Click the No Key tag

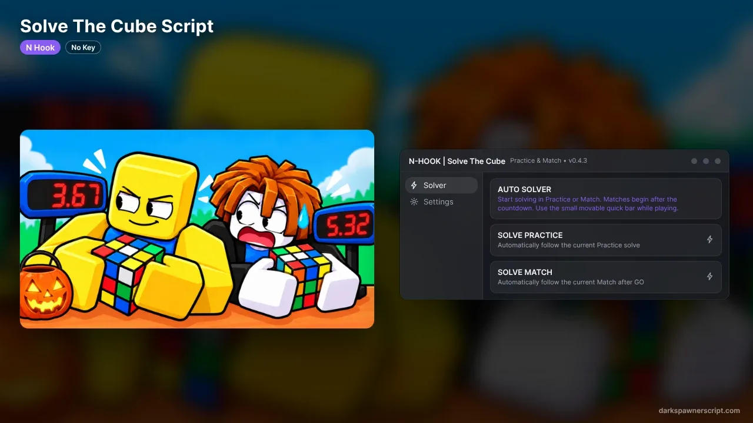83,48
